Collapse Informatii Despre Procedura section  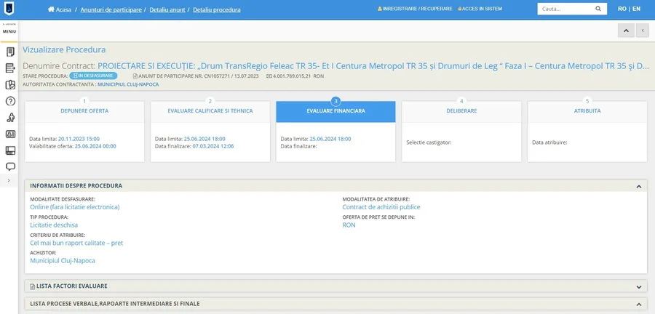click(639, 186)
